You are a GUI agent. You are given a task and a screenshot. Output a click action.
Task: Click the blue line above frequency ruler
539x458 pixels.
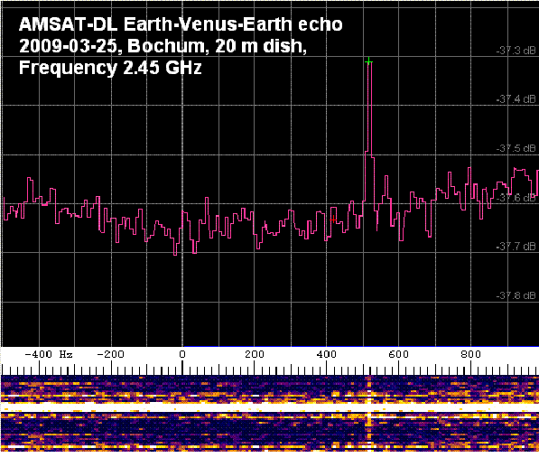(x=360, y=347)
